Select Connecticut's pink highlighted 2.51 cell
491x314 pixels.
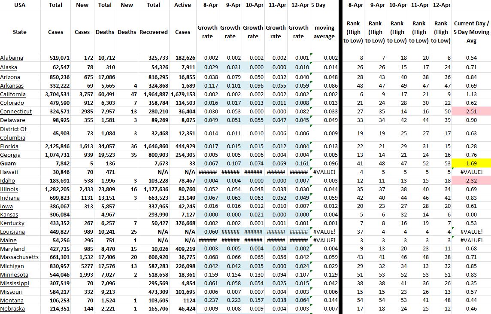[471, 112]
